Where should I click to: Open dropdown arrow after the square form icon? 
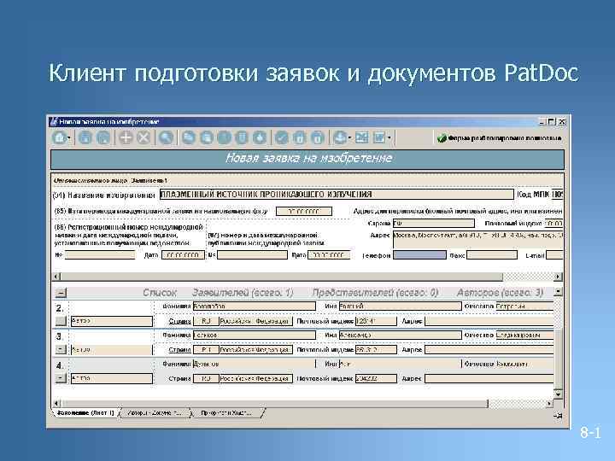tap(389, 138)
